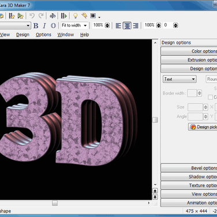This screenshot has height=217, width=217.
Task: Click the Border width input field
Action: click(x=192, y=93)
